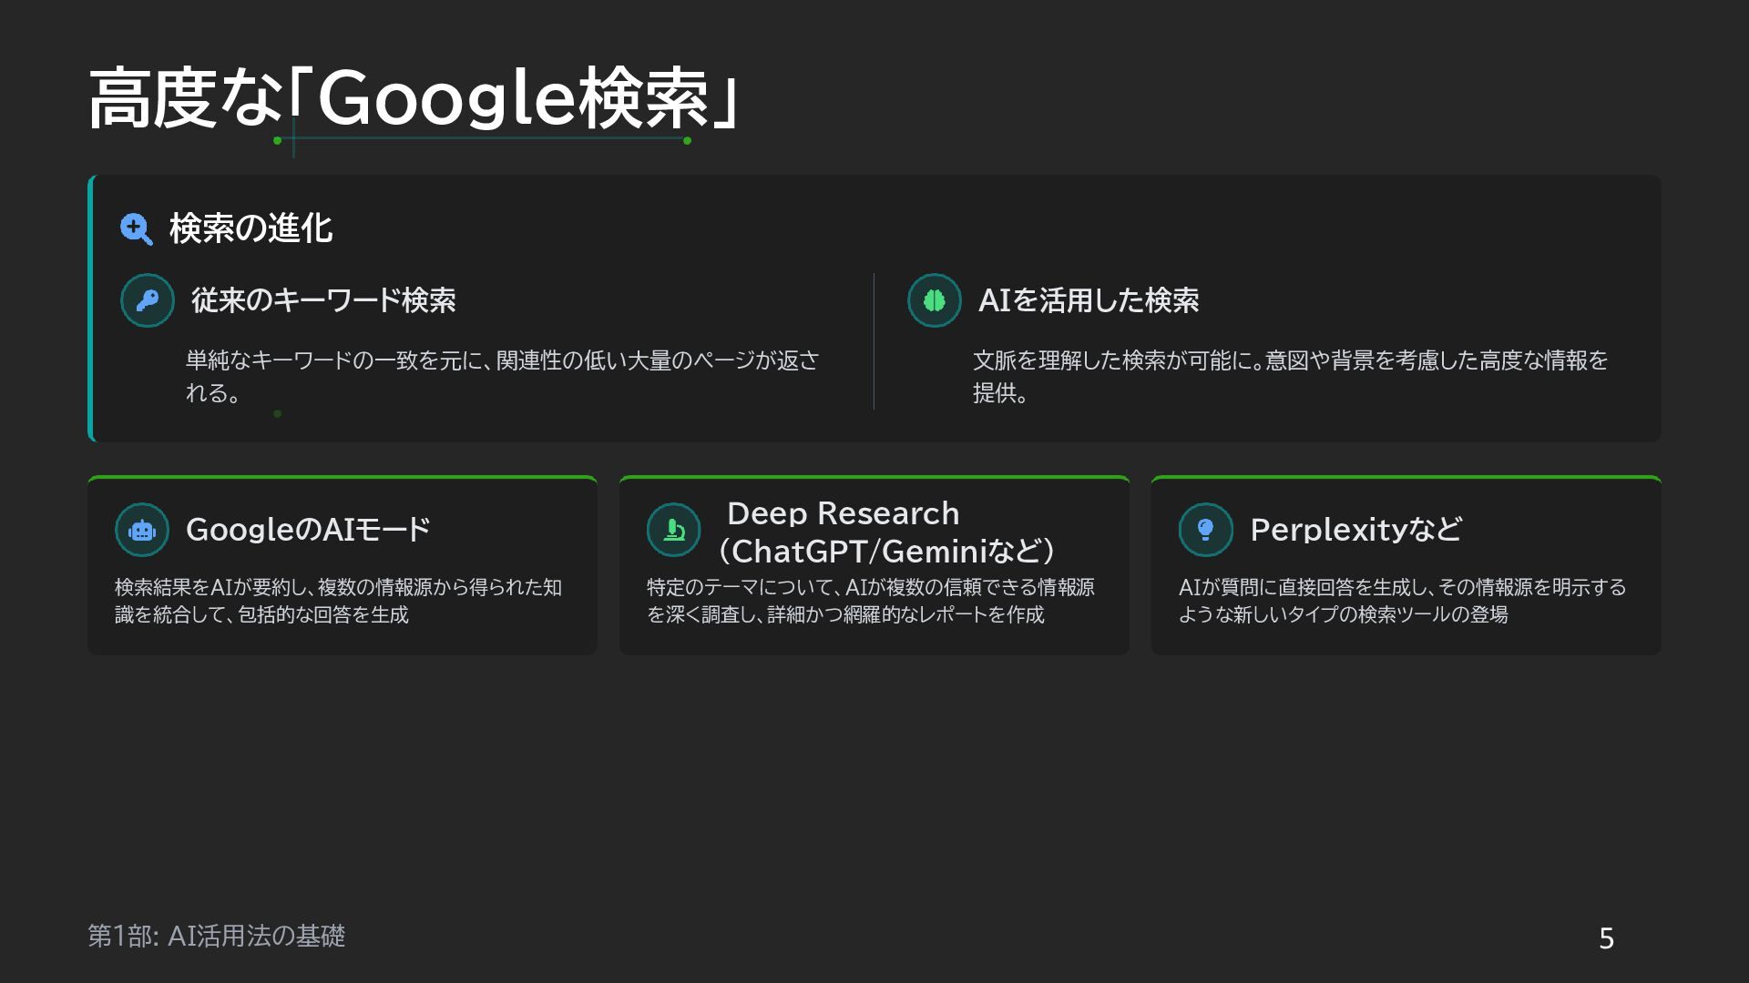Click the key icon for 従来のキーワード検索
Screen dimensions: 1749x983
148,300
